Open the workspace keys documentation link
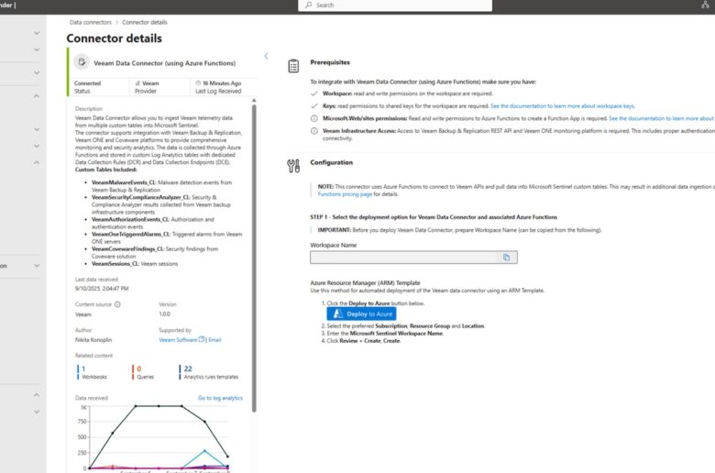715x473 pixels. point(575,105)
